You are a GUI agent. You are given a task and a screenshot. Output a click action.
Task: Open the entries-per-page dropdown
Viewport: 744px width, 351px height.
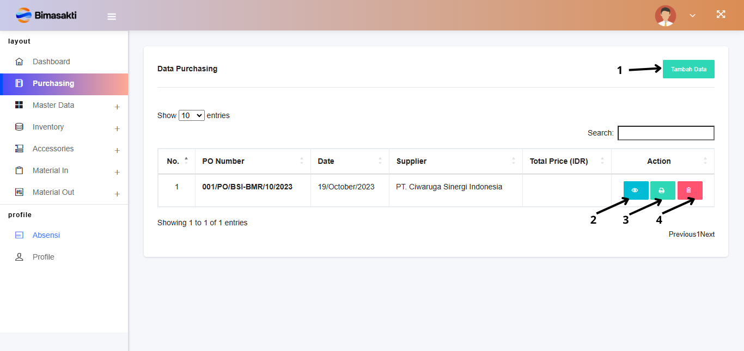click(x=191, y=115)
